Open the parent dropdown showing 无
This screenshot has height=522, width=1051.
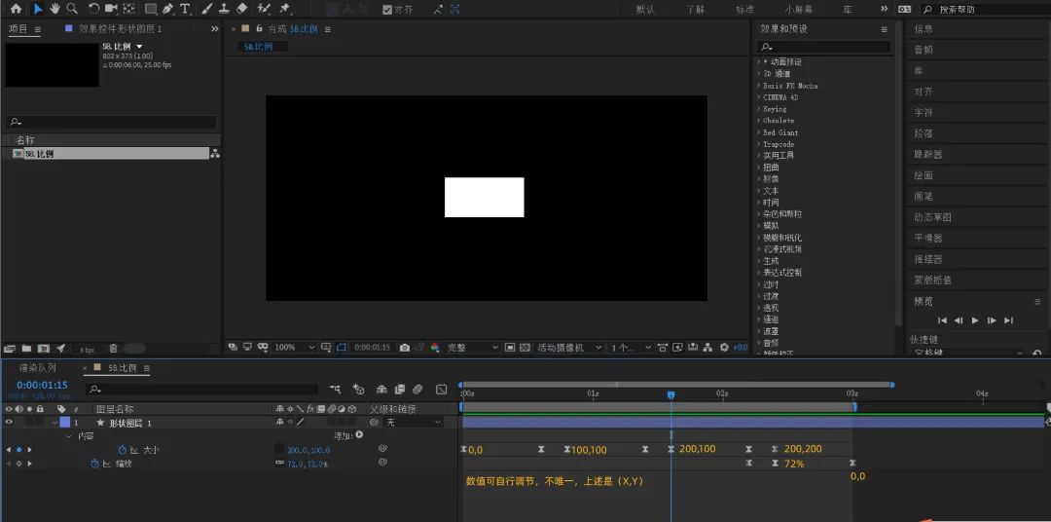pos(414,422)
